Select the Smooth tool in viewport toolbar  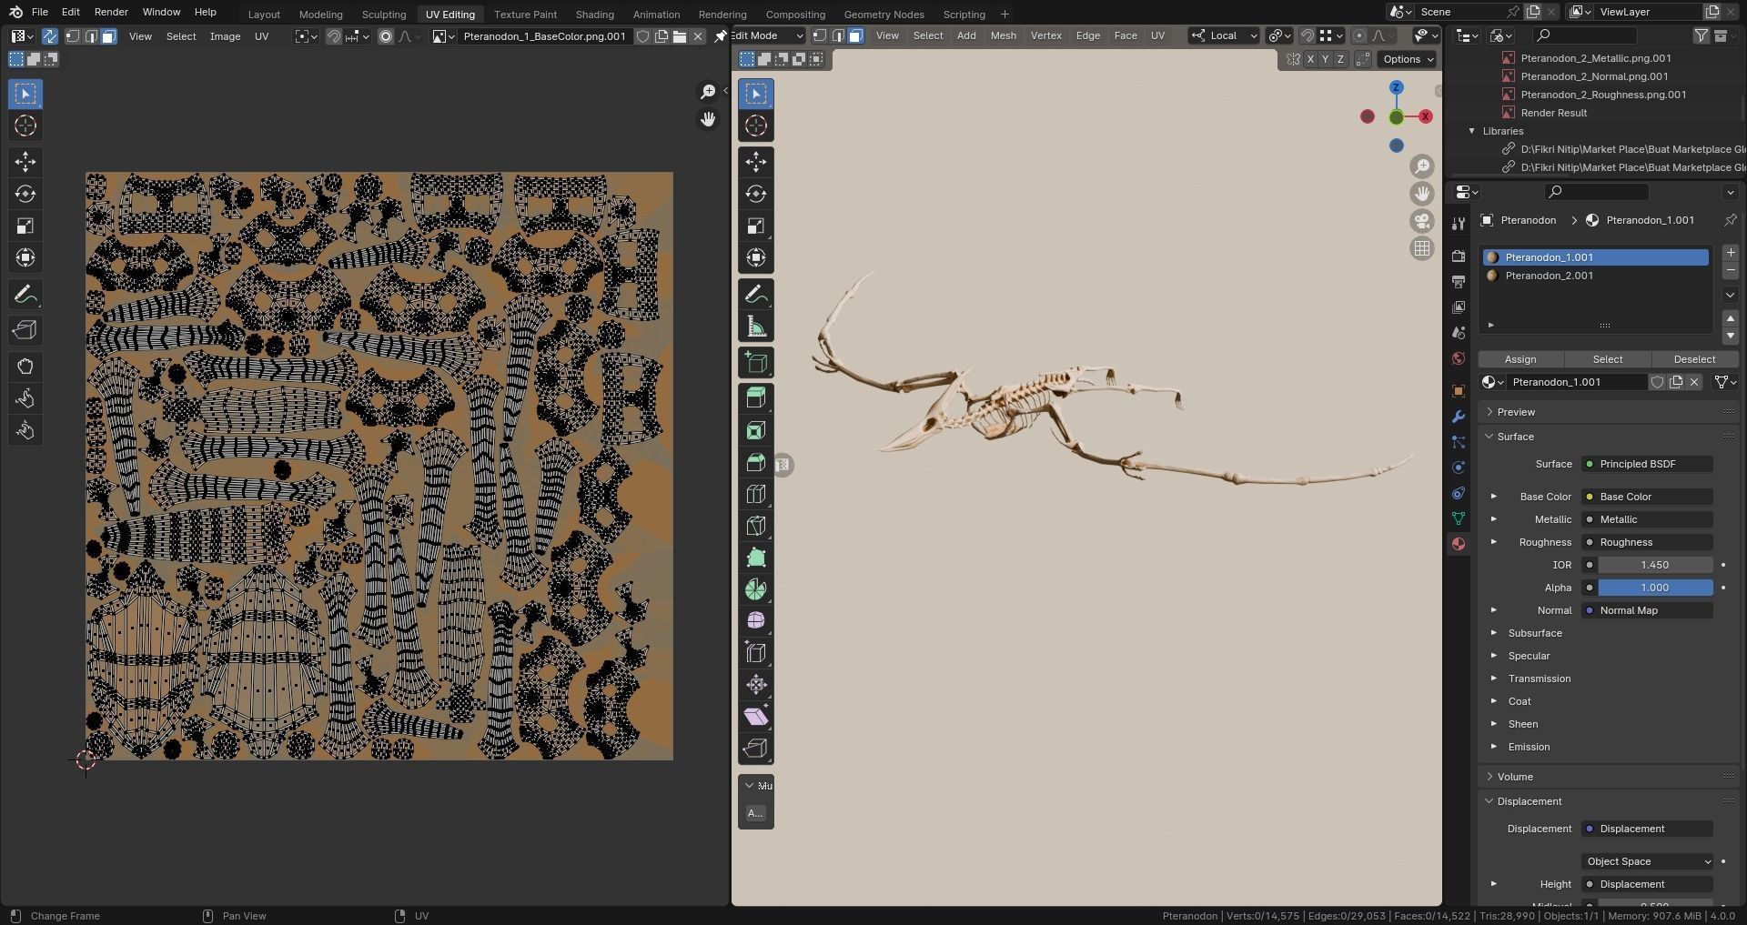pos(756,621)
